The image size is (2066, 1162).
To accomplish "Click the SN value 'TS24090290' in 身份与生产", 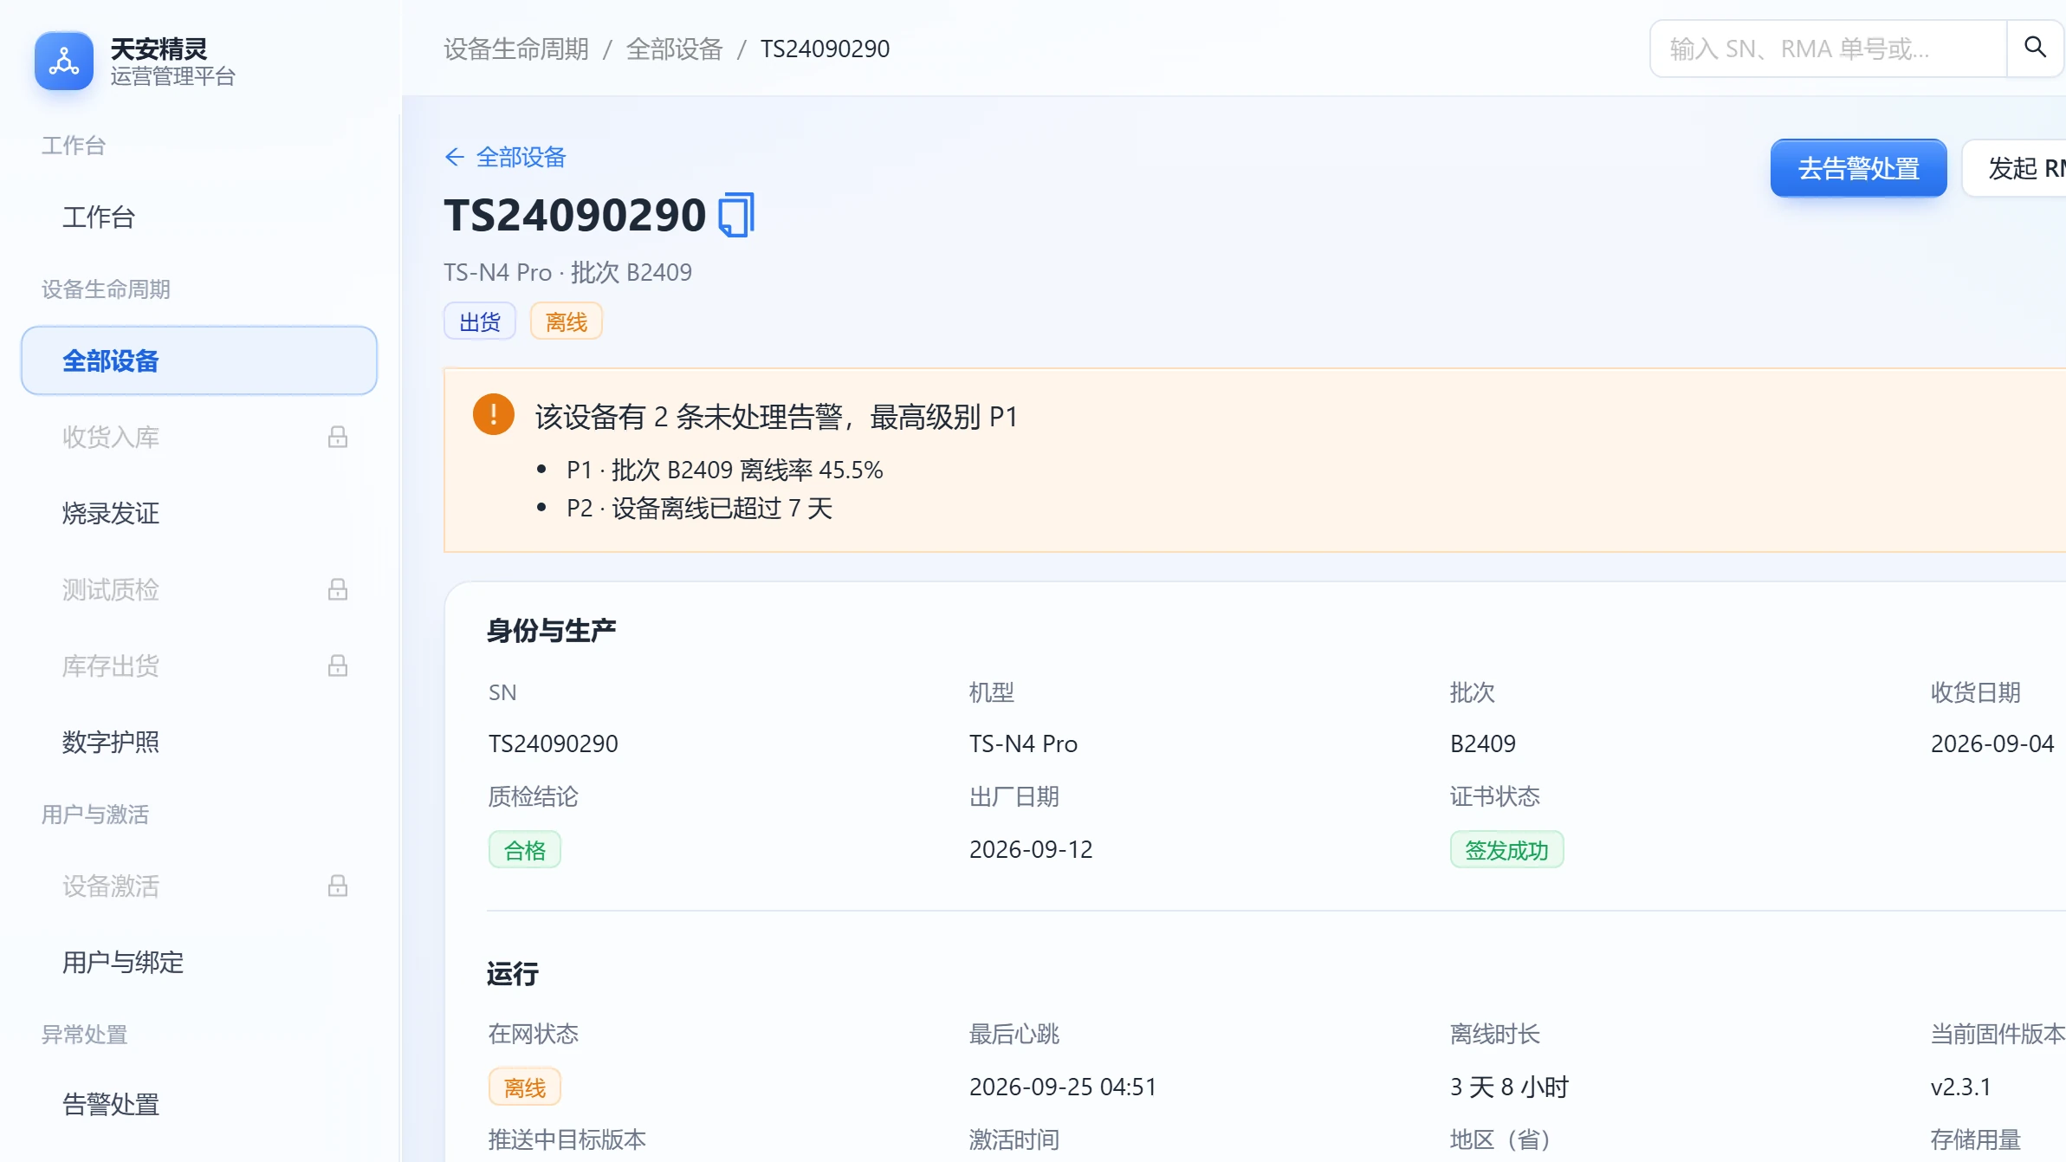I will (x=554, y=743).
